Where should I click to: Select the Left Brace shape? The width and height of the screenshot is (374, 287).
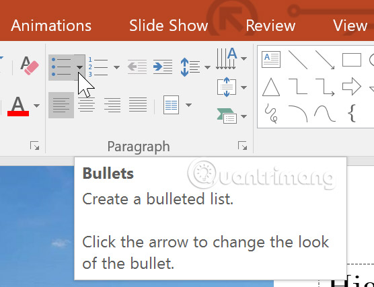(352, 114)
